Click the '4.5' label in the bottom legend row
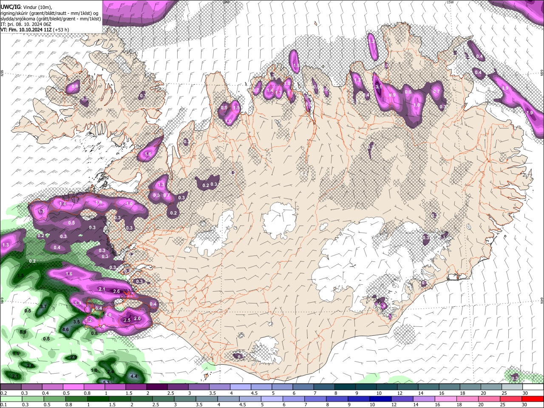The image size is (544, 408). click(x=243, y=405)
